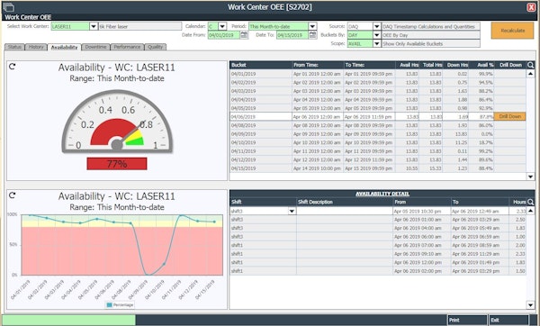Click the refresh icon on the gauge panel
The height and width of the screenshot is (326, 540).
tap(13, 66)
